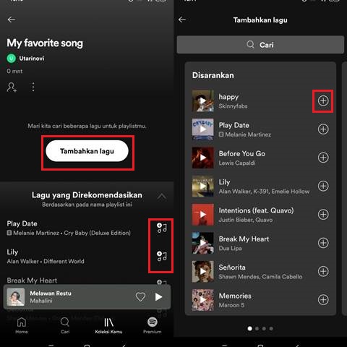The width and height of the screenshot is (347, 347).
Task: Preview happy via its cover thumbnail
Action: coord(203,100)
